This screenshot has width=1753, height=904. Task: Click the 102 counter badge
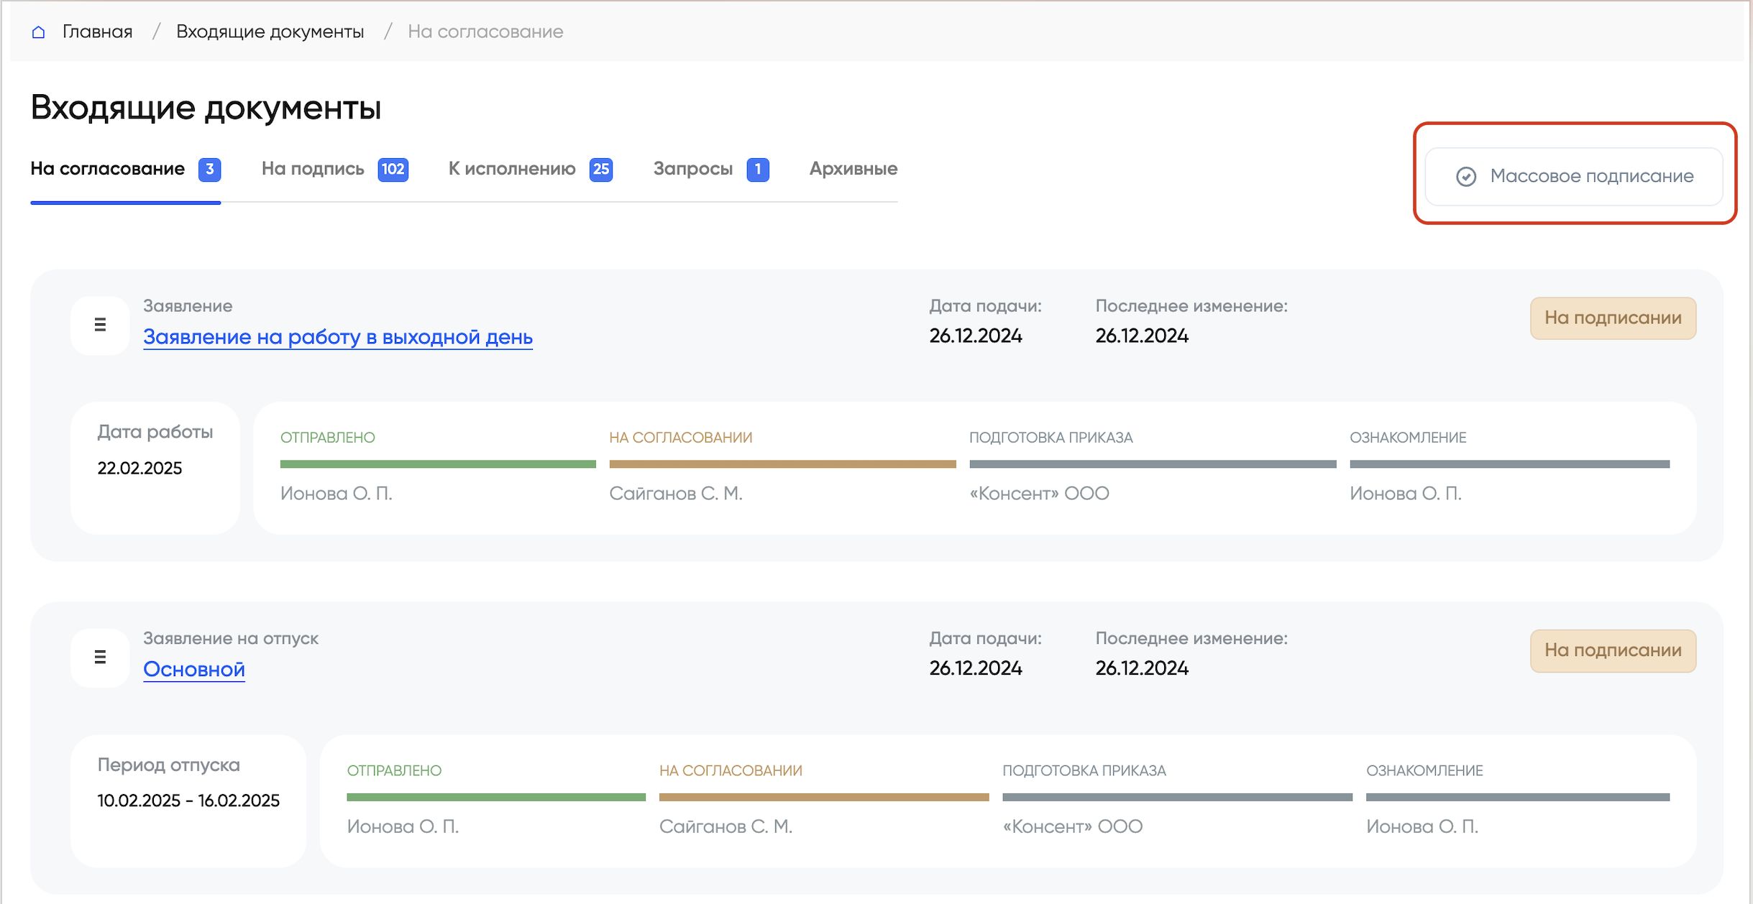click(393, 170)
